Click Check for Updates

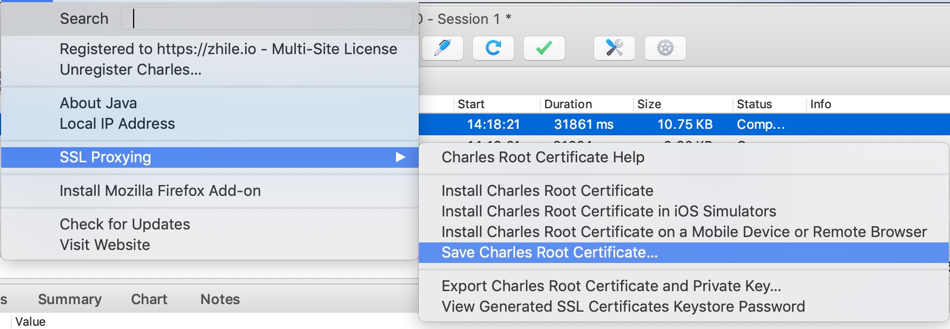[124, 225]
